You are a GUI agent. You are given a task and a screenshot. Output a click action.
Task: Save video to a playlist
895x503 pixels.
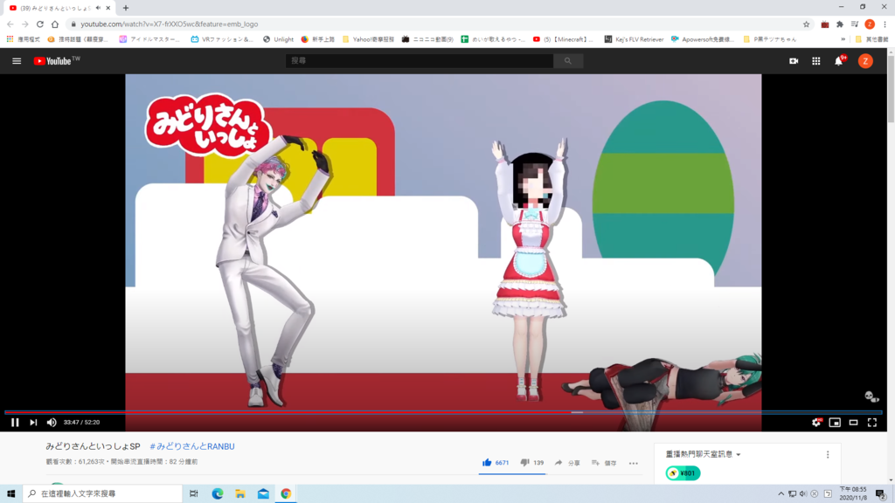[604, 463]
